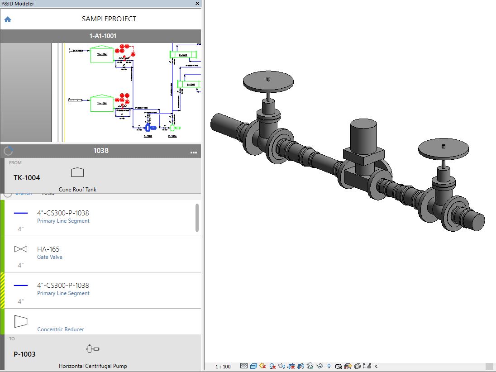496x372 pixels.
Task: Select the 1-A1-1001 sheet header
Action: (x=101, y=36)
